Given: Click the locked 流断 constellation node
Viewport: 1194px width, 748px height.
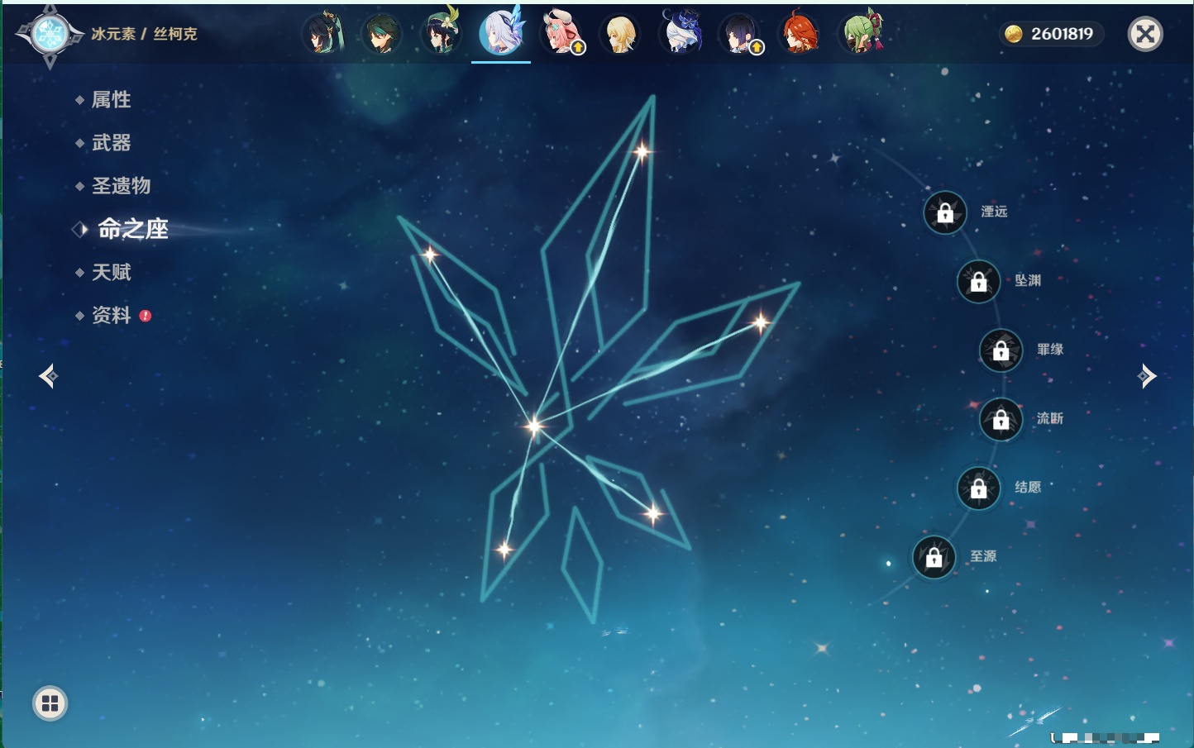Looking at the screenshot, I should 1001,419.
